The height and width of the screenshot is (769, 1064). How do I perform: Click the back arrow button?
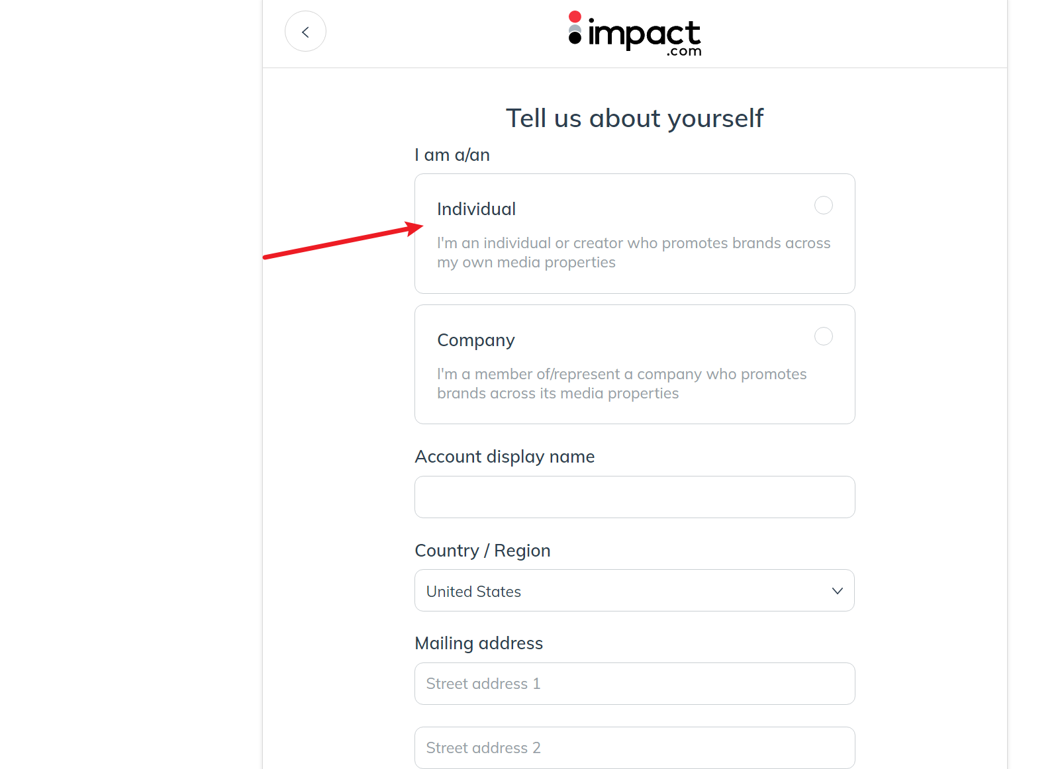305,32
